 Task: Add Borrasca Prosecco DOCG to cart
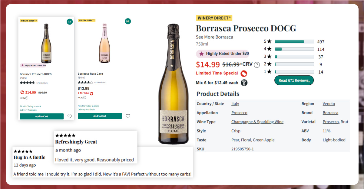coord(41,116)
